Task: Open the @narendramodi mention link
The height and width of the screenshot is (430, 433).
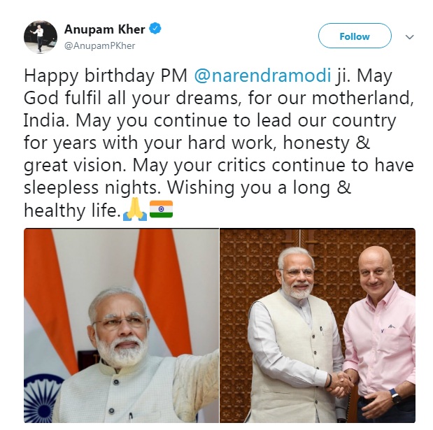Action: pyautogui.click(x=262, y=75)
